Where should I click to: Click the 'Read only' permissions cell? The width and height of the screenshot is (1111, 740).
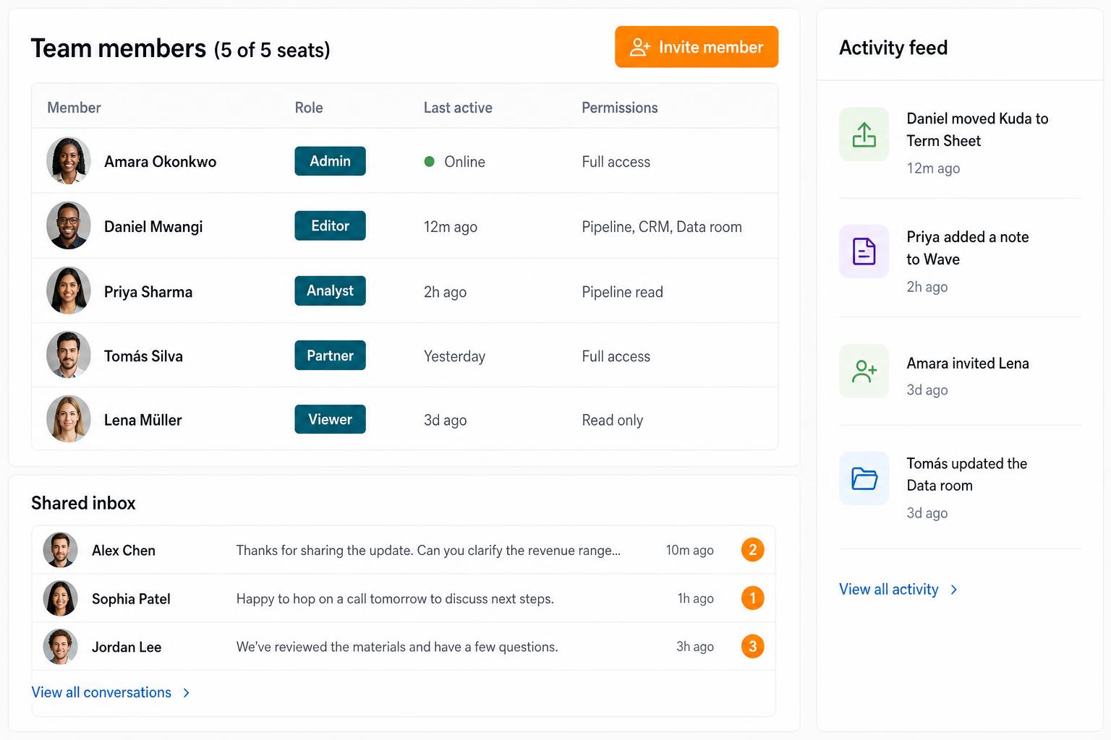pyautogui.click(x=612, y=421)
